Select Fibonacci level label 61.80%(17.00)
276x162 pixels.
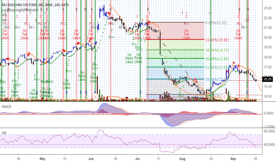click(217, 67)
